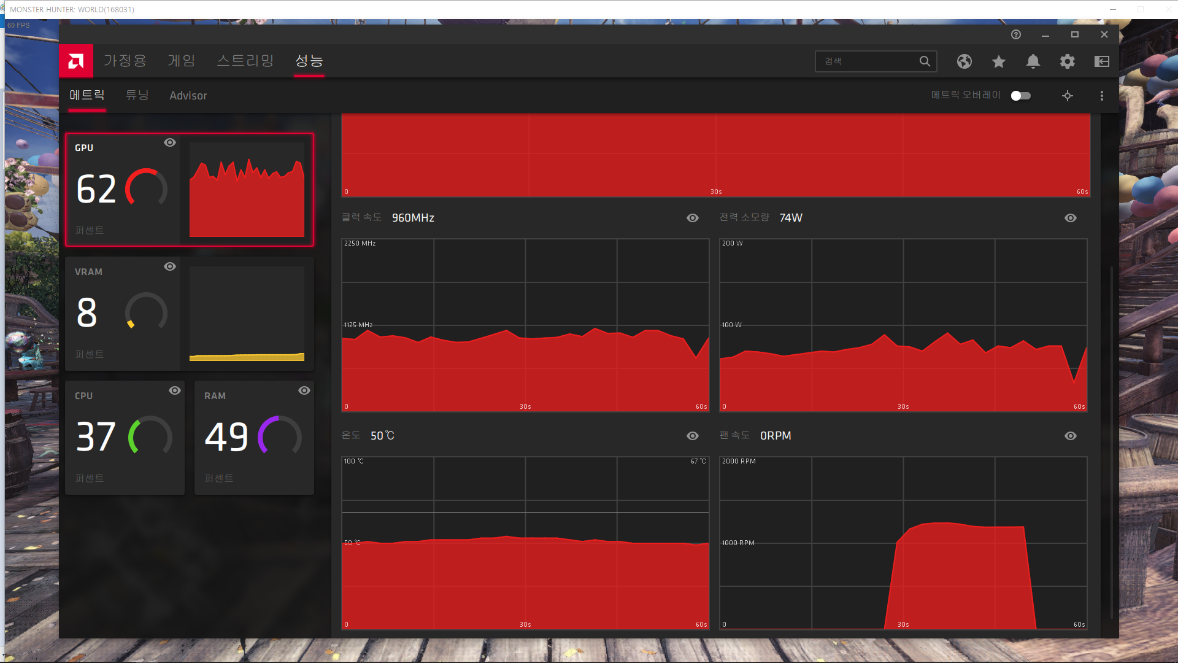This screenshot has width=1178, height=663.
Task: Toggle the metrics overlay switch
Action: pyautogui.click(x=1021, y=96)
